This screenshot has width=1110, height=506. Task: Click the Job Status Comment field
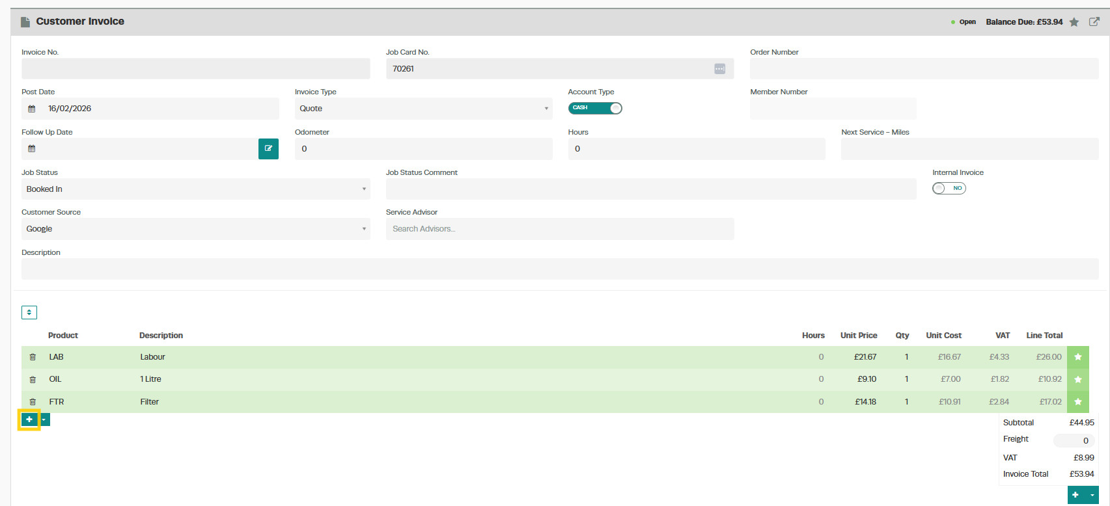click(651, 189)
